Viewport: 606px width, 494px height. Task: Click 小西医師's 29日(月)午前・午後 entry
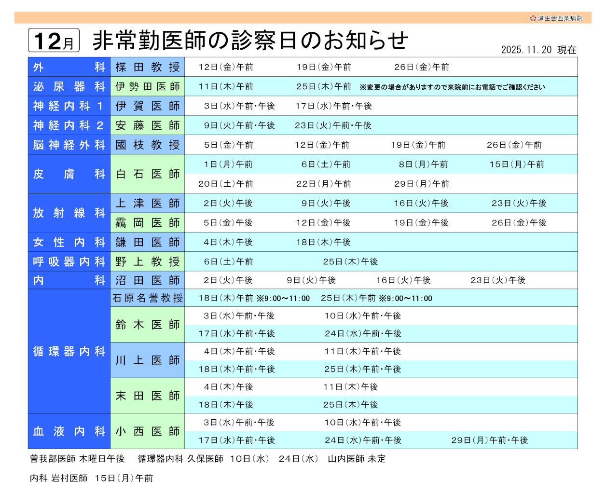(489, 440)
